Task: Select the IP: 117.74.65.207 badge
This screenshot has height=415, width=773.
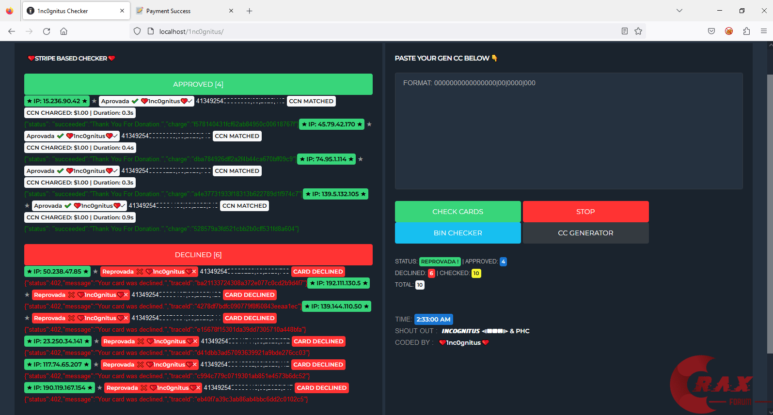Action: [x=58, y=365]
